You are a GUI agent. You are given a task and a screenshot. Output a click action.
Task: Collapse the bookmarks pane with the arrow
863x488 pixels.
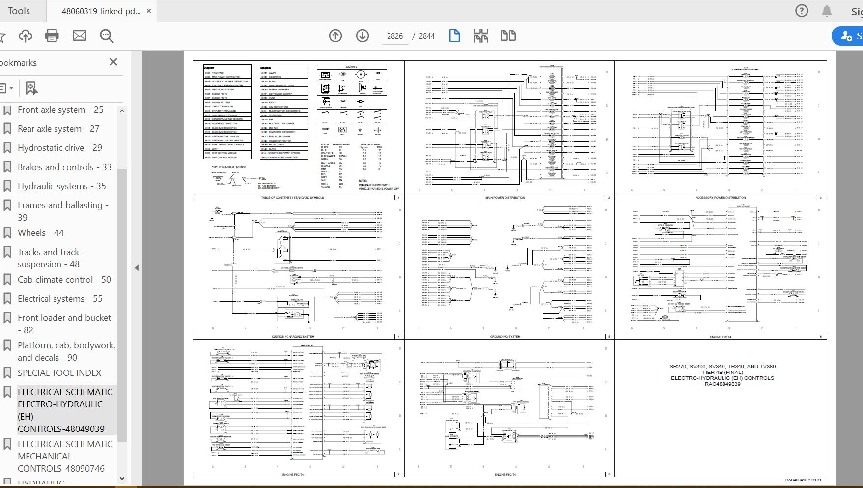137,268
